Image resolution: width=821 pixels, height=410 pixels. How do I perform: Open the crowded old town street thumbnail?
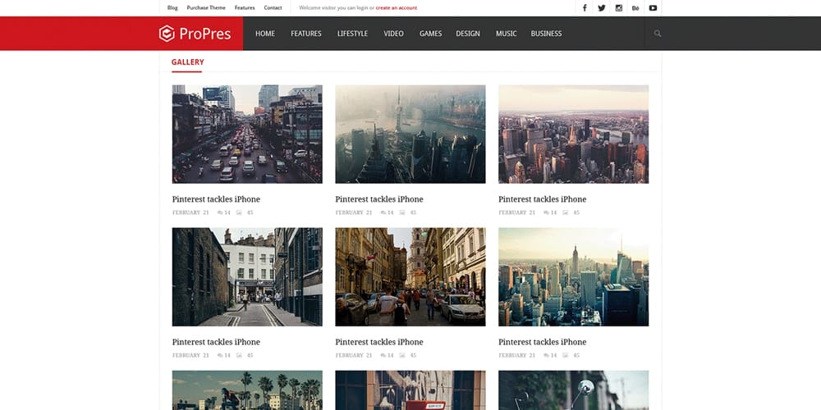[410, 277]
